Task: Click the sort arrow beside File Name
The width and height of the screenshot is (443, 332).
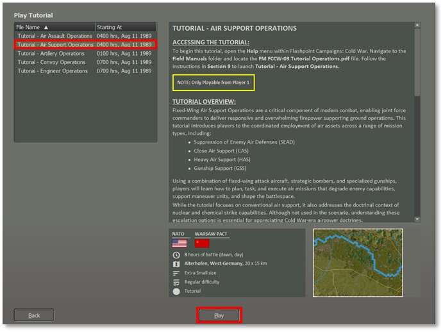Action: tap(46, 28)
